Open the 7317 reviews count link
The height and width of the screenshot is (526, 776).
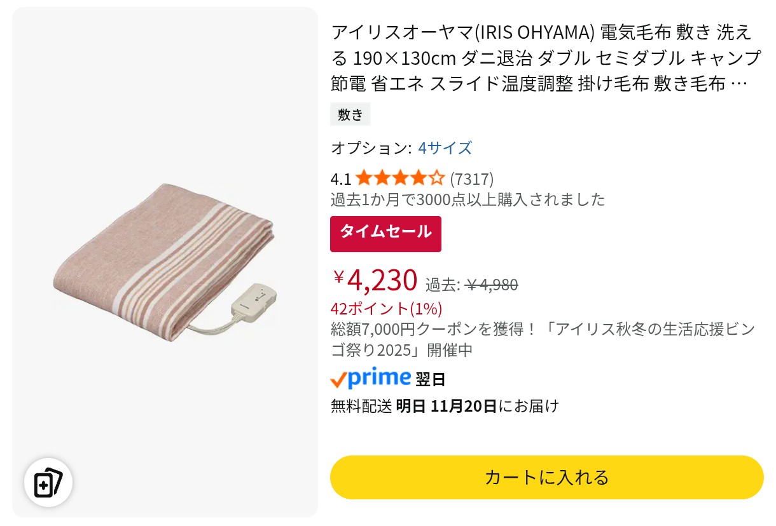tap(471, 179)
